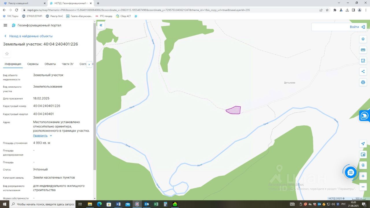Switch to the Объекты tab
The height and width of the screenshot is (208, 370).
pyautogui.click(x=50, y=64)
